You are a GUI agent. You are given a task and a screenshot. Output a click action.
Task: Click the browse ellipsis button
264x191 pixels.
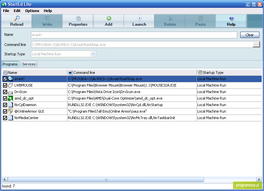[256, 45]
